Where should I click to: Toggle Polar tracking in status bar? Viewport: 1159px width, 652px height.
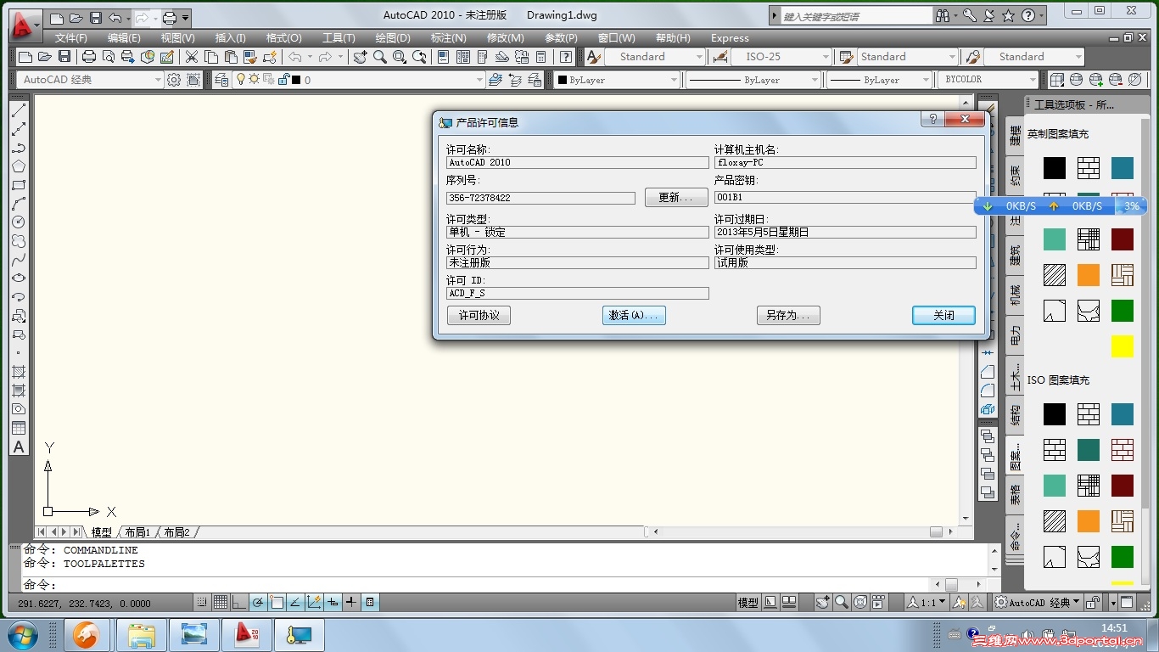tap(258, 603)
